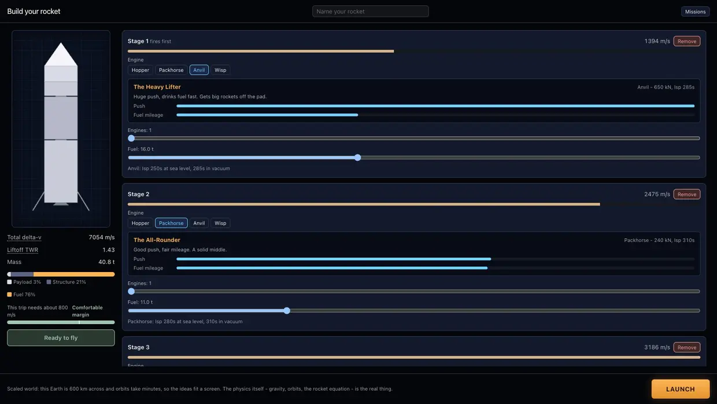Screen dimensions: 717x404
Task: Click The Heavy Lifter engine title
Action: tap(157, 87)
